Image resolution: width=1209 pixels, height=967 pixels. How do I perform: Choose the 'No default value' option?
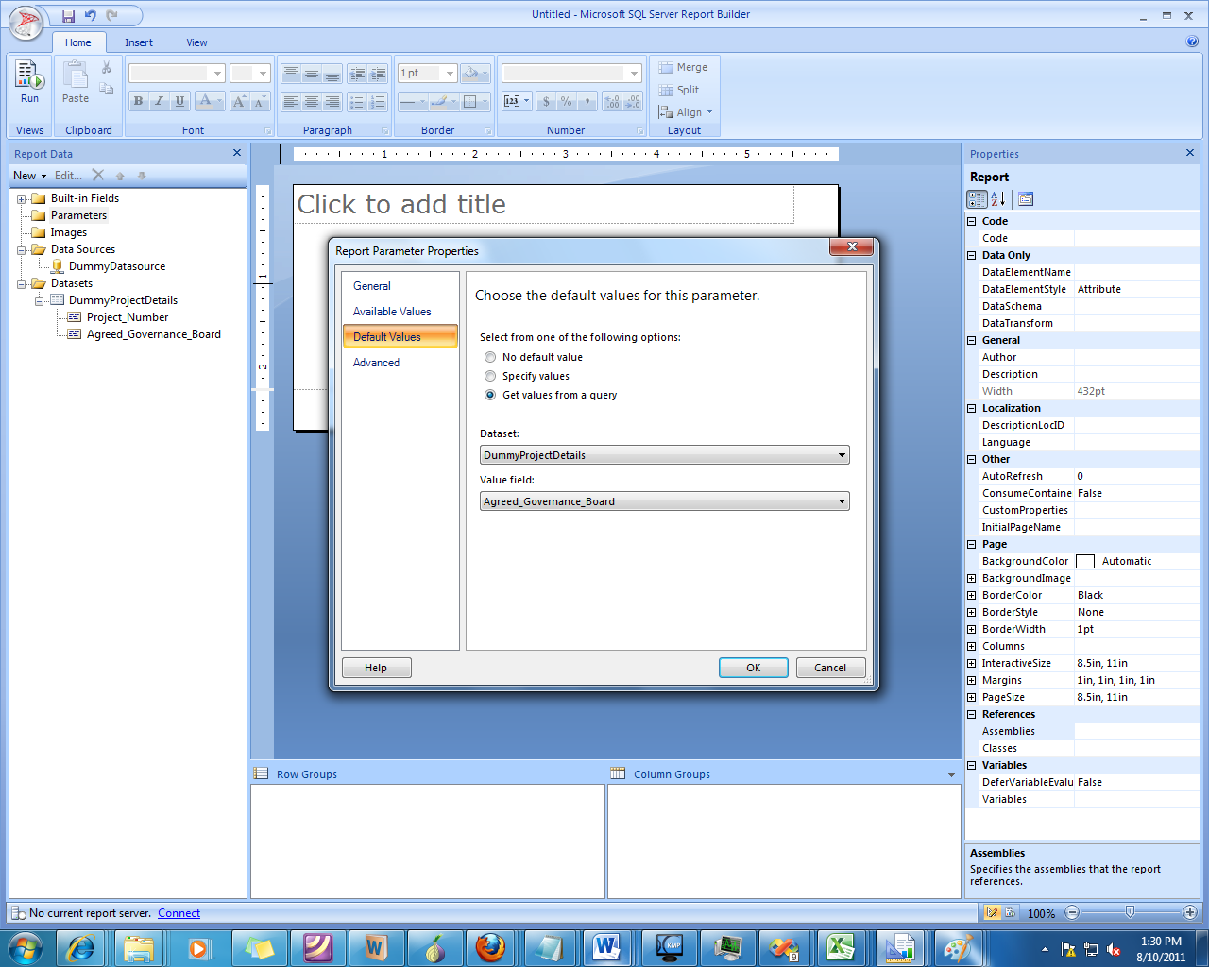490,357
